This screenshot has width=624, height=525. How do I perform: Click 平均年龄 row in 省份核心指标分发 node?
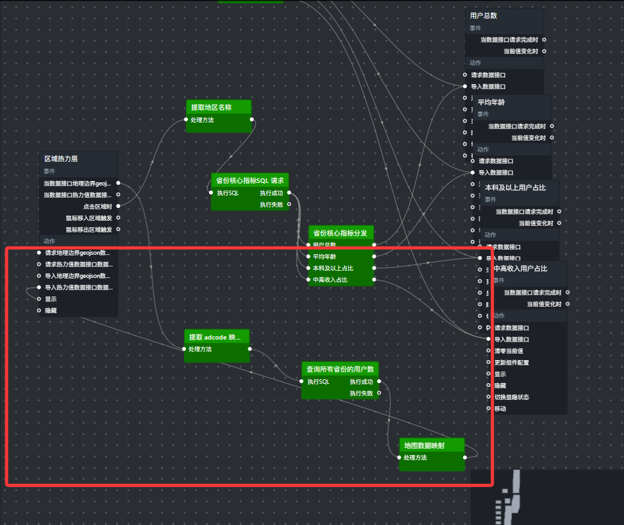tap(341, 257)
